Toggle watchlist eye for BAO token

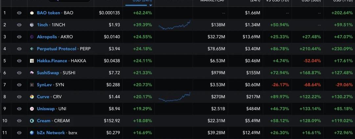19,13
